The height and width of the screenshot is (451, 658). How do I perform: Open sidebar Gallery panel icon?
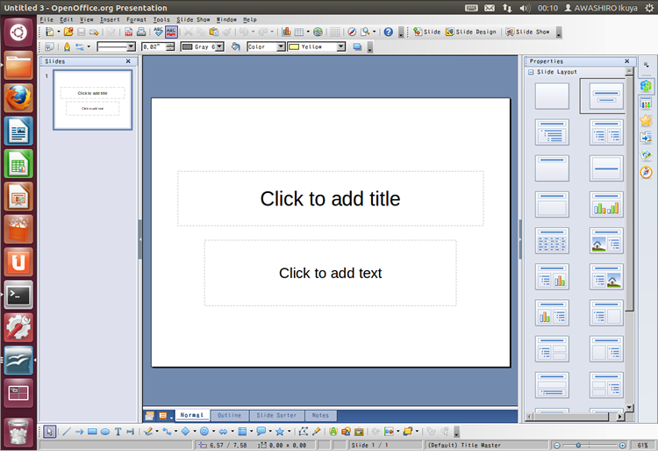click(647, 155)
